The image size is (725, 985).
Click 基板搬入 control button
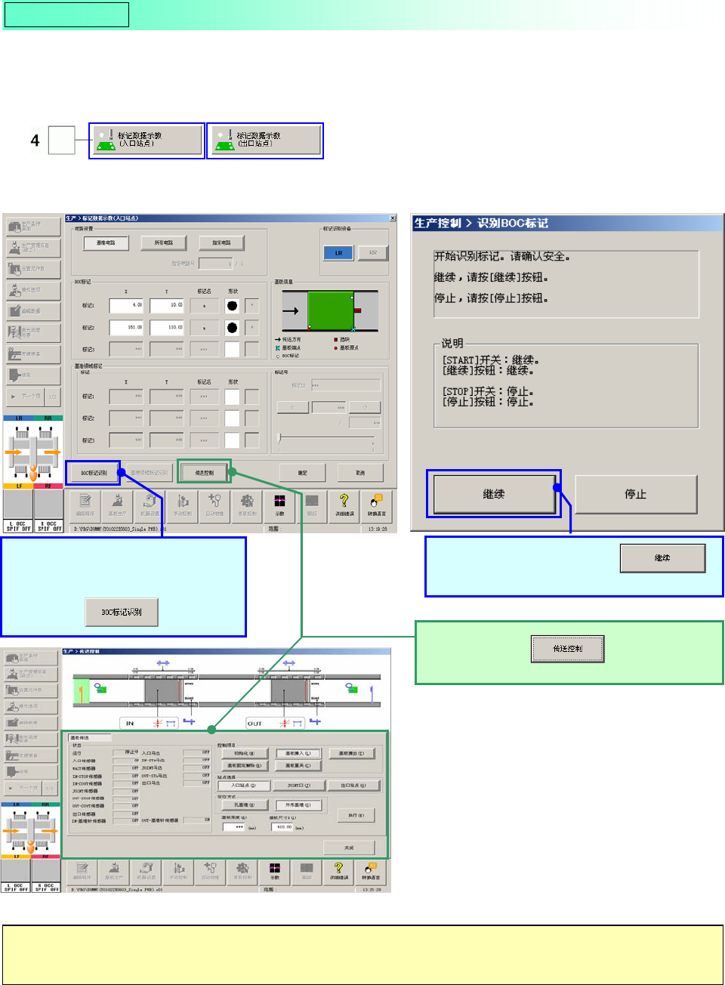coord(298,753)
